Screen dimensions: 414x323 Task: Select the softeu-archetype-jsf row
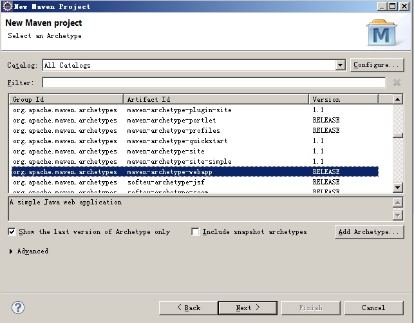195,182
